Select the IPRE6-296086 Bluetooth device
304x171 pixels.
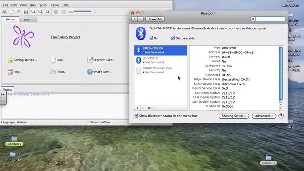click(x=161, y=50)
